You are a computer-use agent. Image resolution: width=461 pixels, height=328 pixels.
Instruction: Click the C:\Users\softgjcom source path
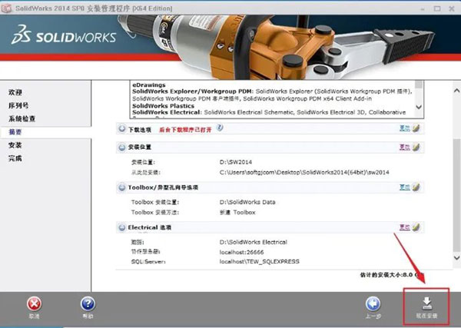pos(304,172)
